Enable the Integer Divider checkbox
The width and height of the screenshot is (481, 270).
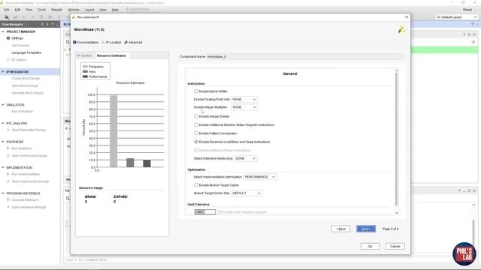pyautogui.click(x=196, y=116)
